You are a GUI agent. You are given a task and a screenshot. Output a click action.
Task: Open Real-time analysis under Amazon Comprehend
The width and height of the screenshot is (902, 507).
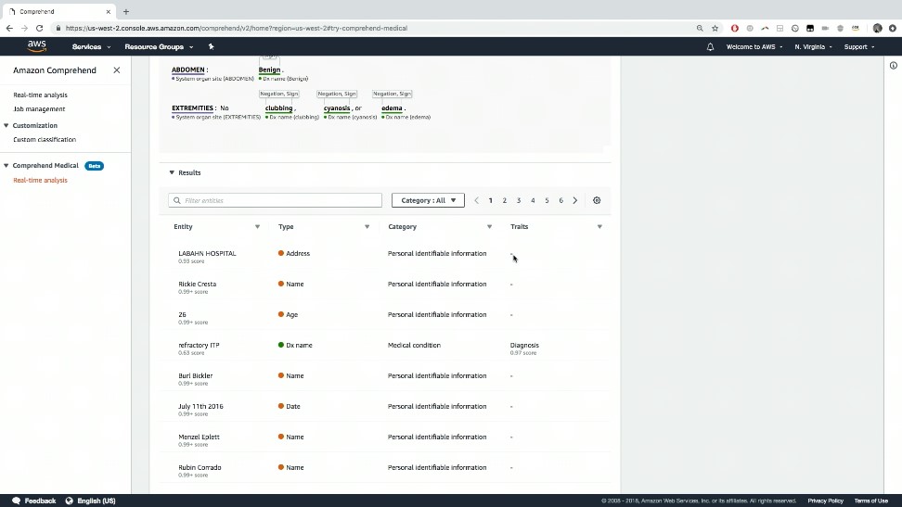coord(40,95)
